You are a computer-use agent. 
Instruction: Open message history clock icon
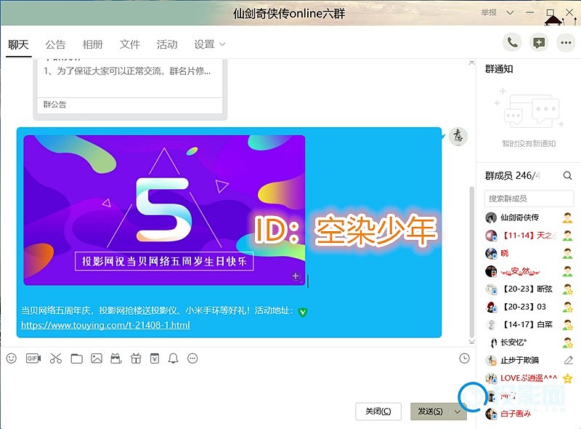point(464,358)
